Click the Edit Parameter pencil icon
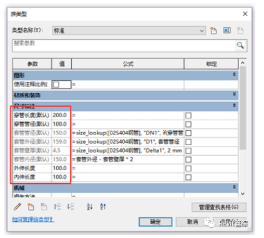264x238 pixels. 17,206
